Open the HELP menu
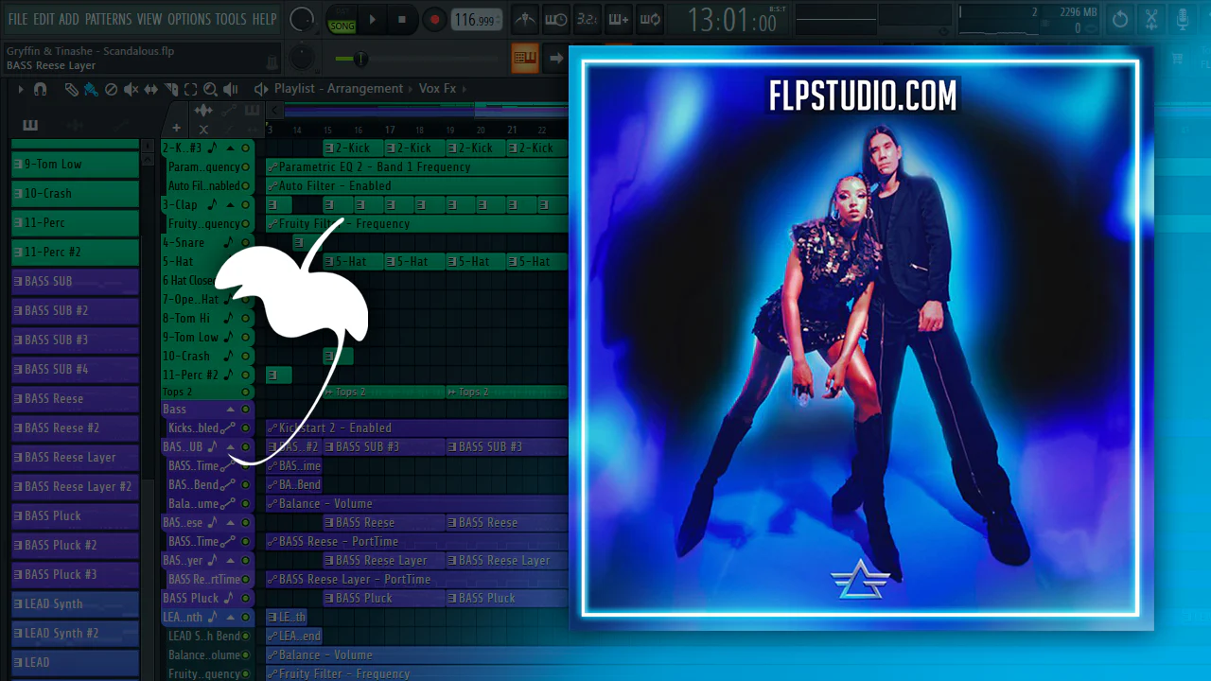1211x681 pixels. coord(265,19)
